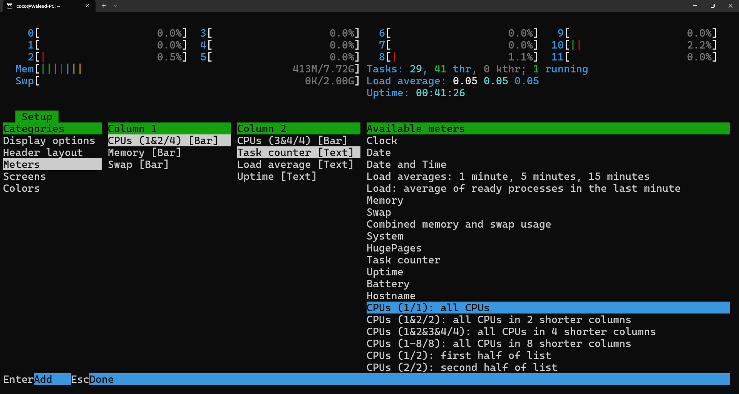The width and height of the screenshot is (739, 394).
Task: Select Display options category
Action: tap(49, 140)
